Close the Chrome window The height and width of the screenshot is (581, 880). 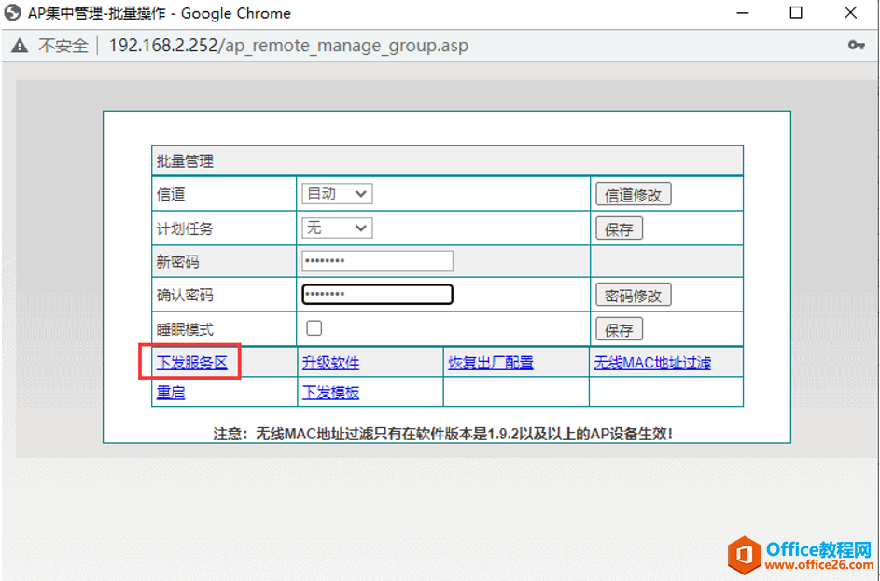coord(850,12)
